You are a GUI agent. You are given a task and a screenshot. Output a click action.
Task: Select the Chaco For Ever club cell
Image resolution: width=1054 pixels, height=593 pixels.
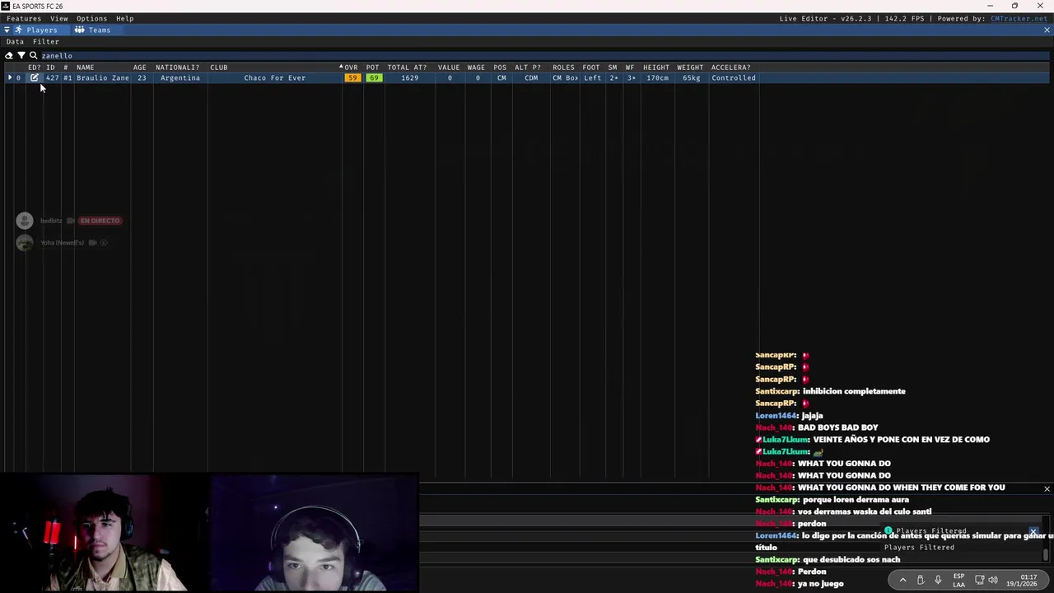click(x=274, y=77)
